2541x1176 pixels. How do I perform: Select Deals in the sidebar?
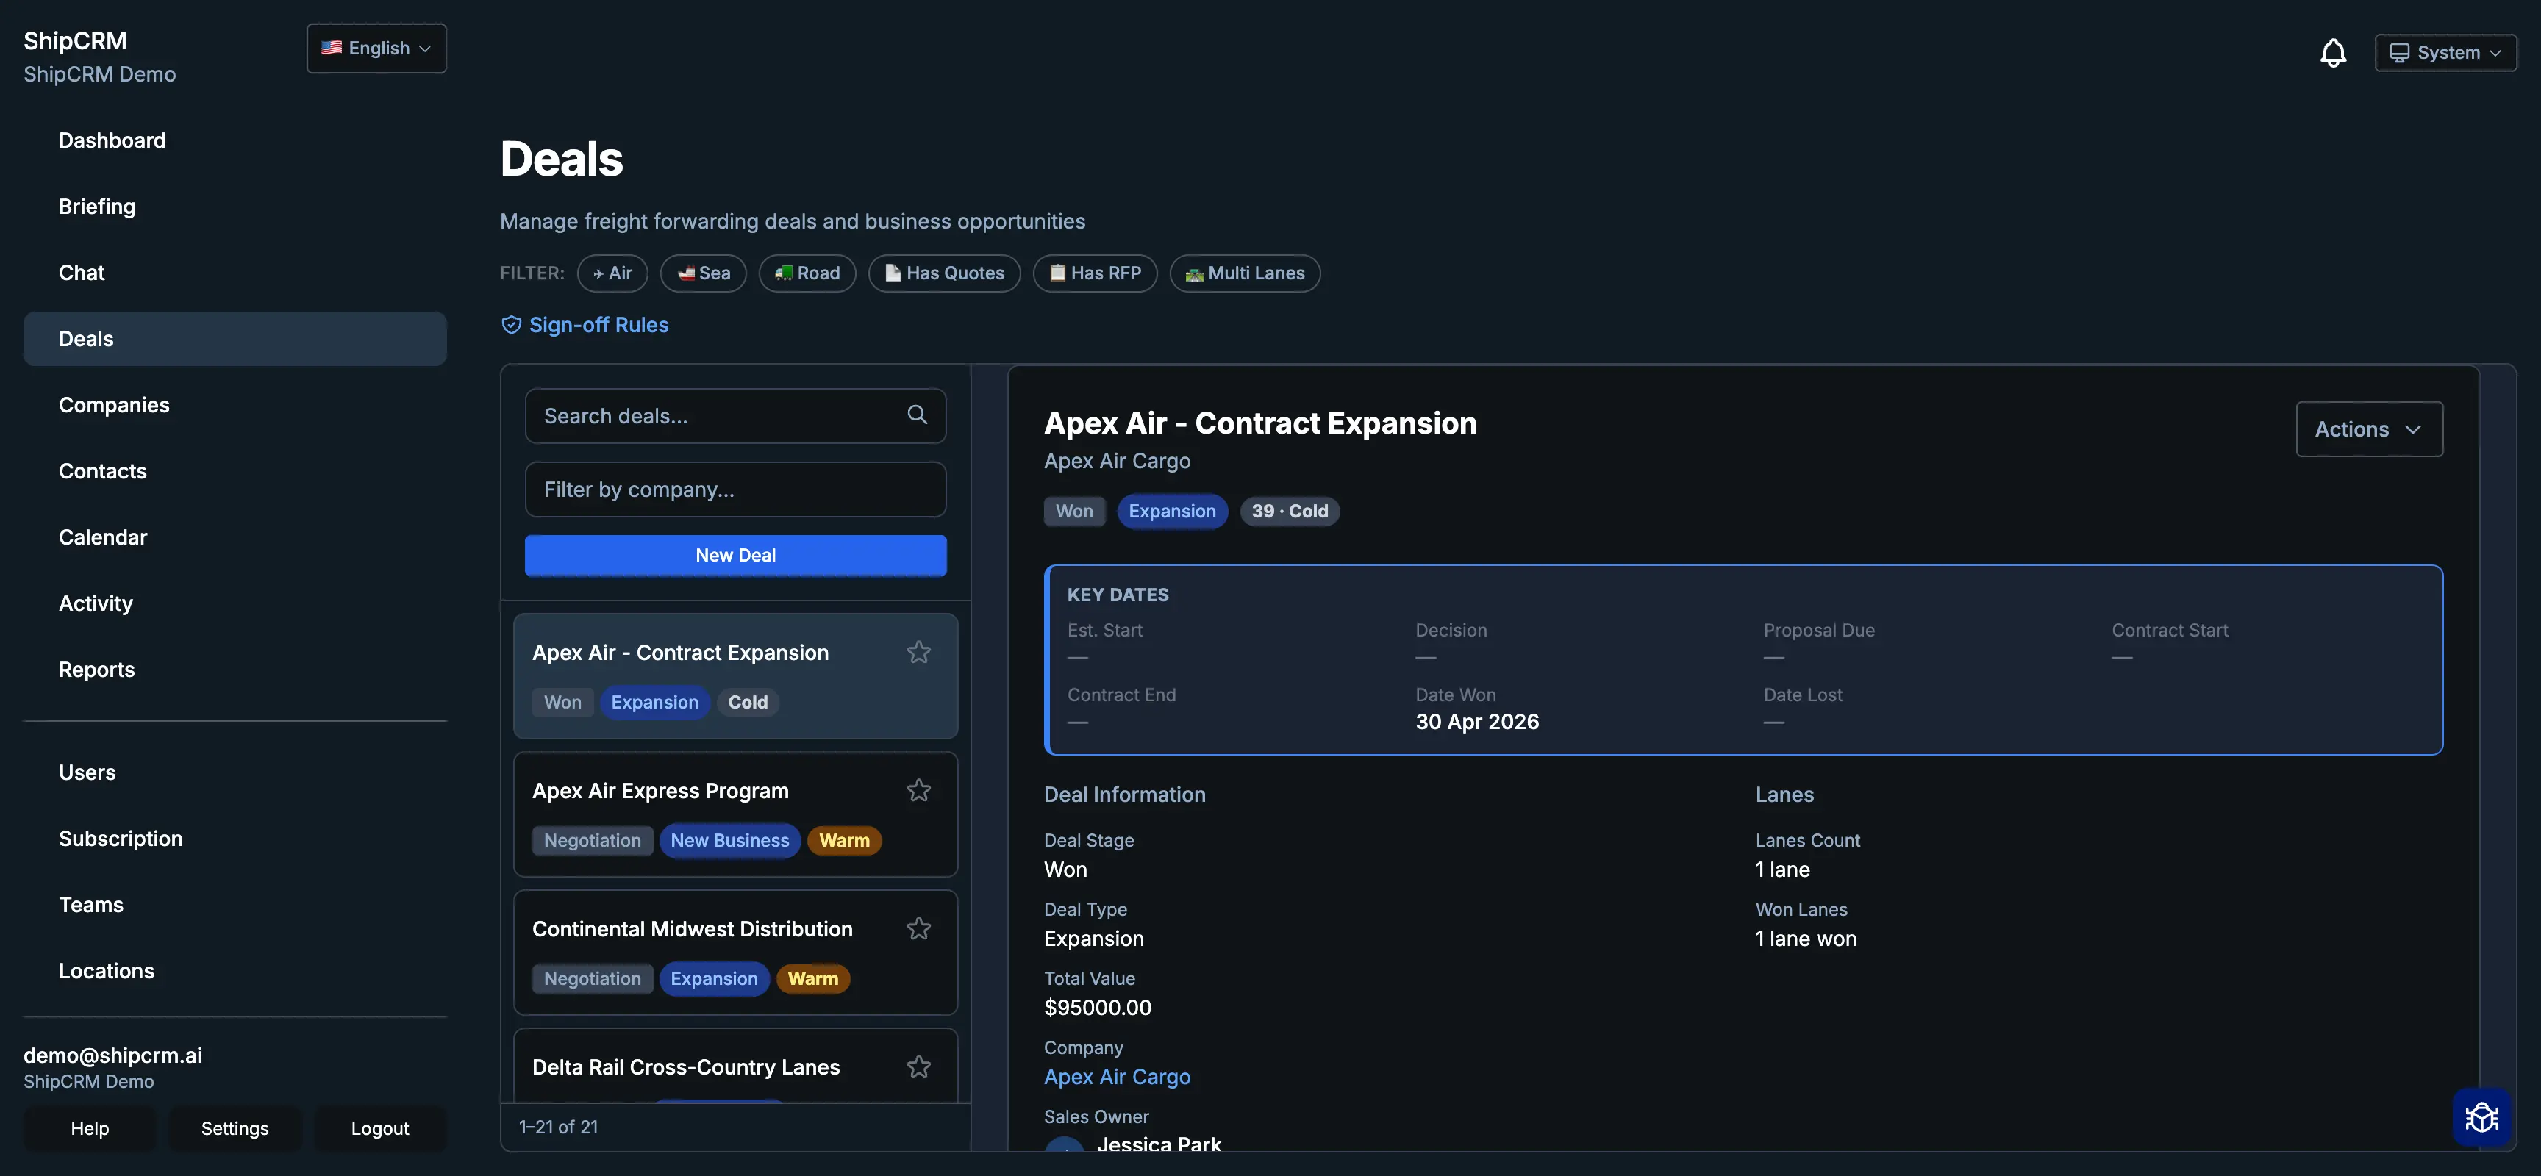coord(235,339)
